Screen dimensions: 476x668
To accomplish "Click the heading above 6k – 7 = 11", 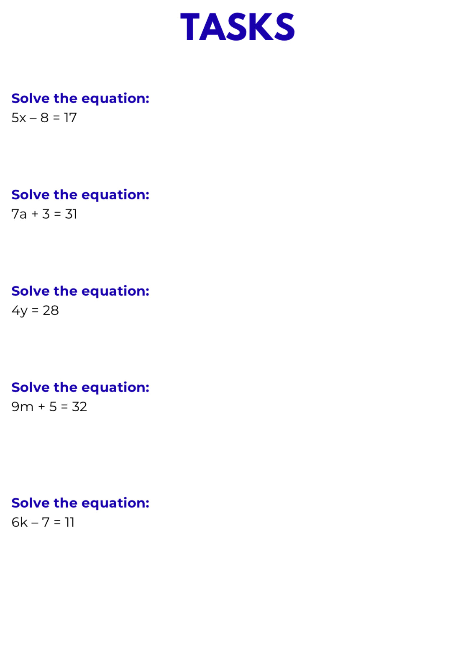I will pos(80,503).
